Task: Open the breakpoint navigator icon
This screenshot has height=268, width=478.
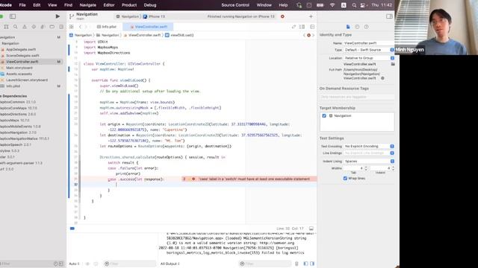Action: 52,27
